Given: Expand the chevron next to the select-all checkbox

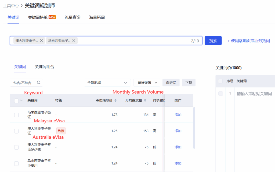Looking at the screenshot, I should (x=21, y=101).
